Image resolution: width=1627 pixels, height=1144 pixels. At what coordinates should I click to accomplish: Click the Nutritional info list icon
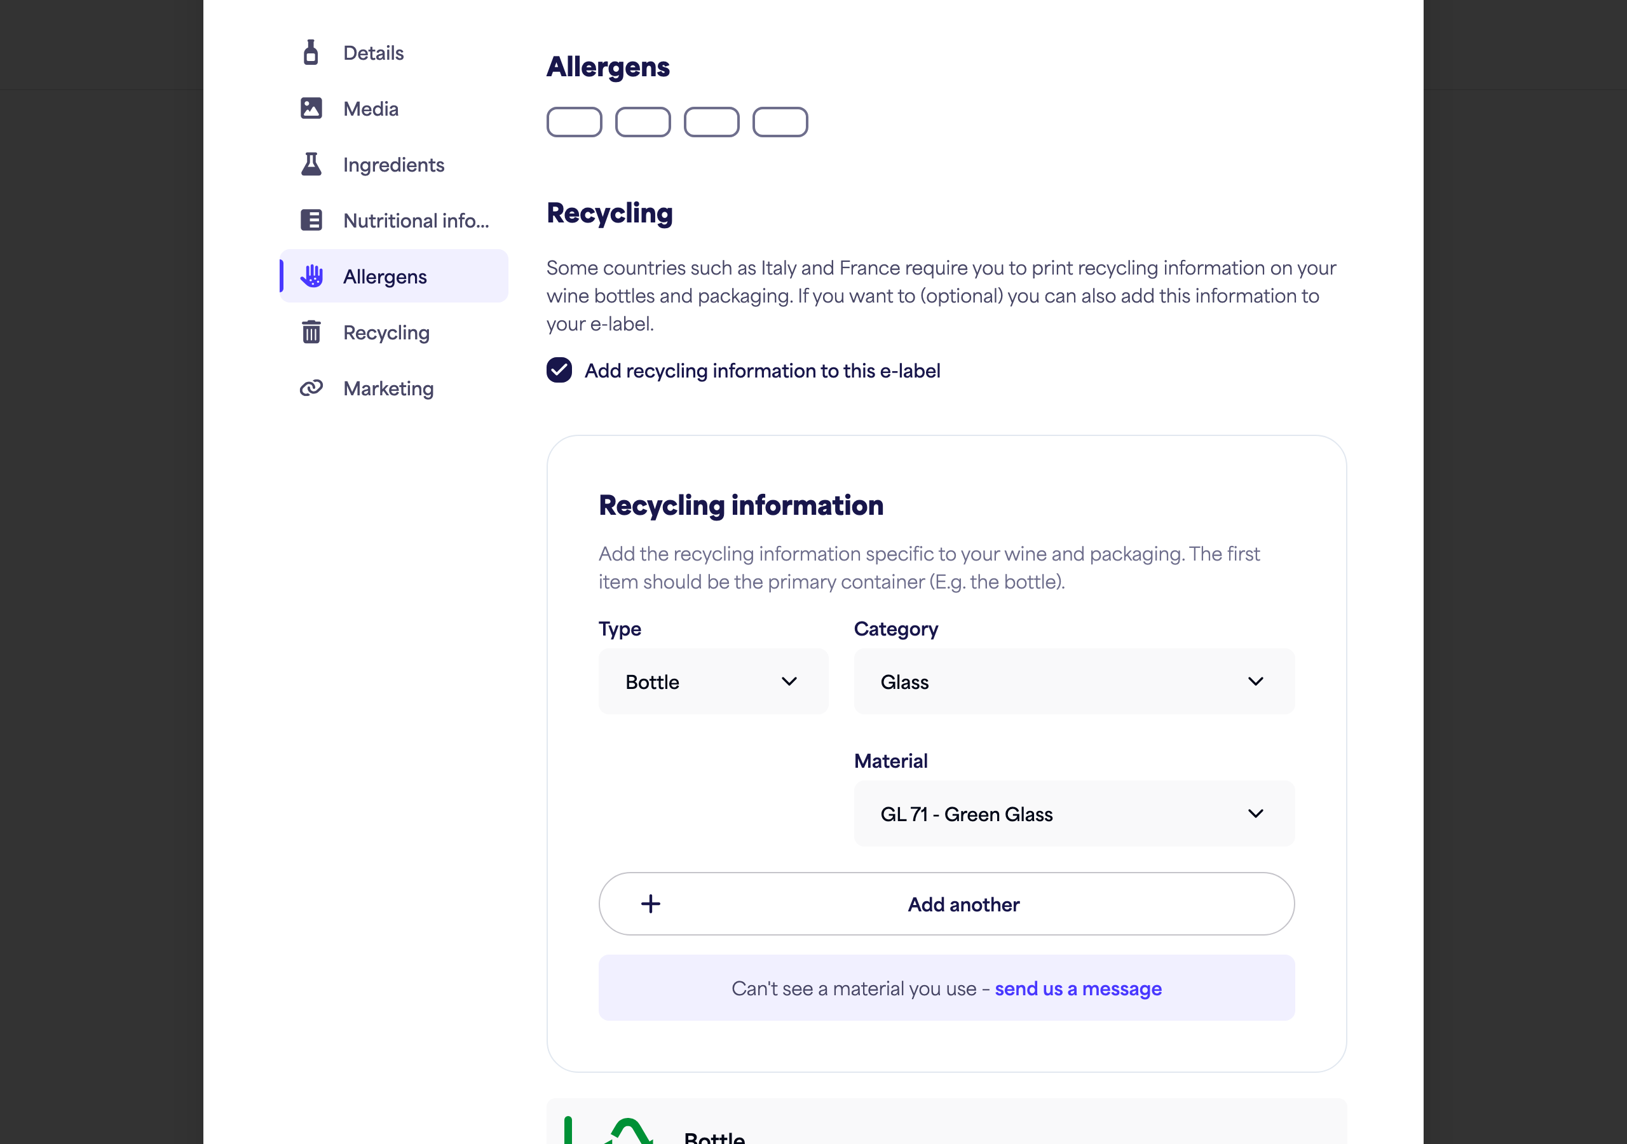pyautogui.click(x=311, y=220)
